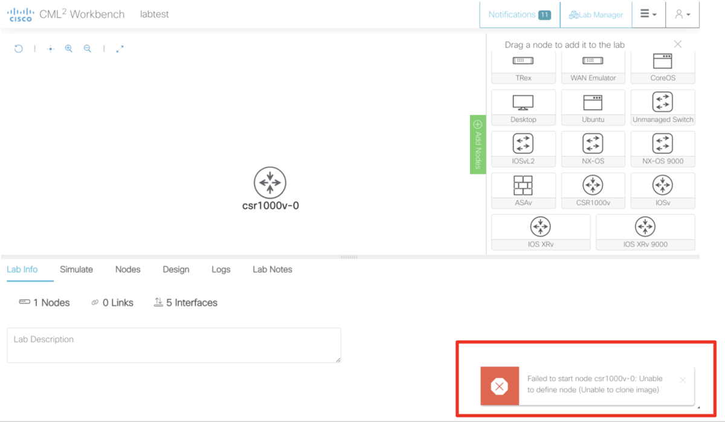This screenshot has width=725, height=422.
Task: Click the Cisco logo
Action: [x=20, y=14]
